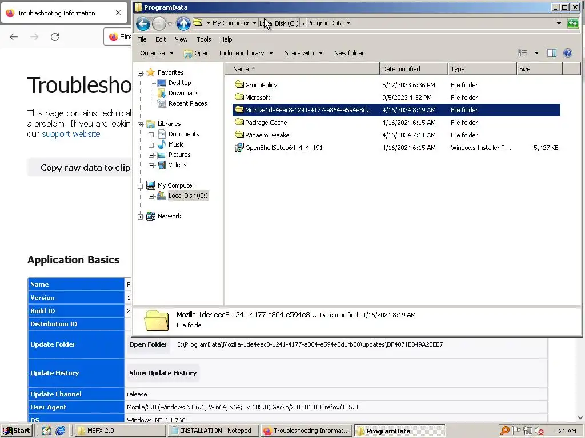The width and height of the screenshot is (585, 438).
Task: Click the Start button
Action: 16,431
